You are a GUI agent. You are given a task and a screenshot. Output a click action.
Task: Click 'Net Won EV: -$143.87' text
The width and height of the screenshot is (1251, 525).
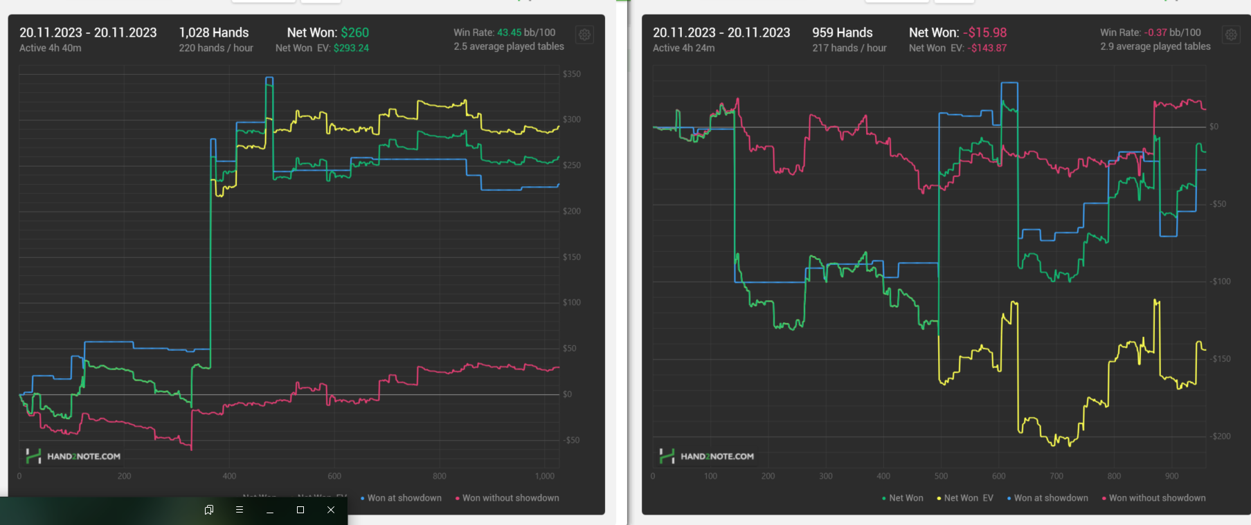(x=958, y=48)
